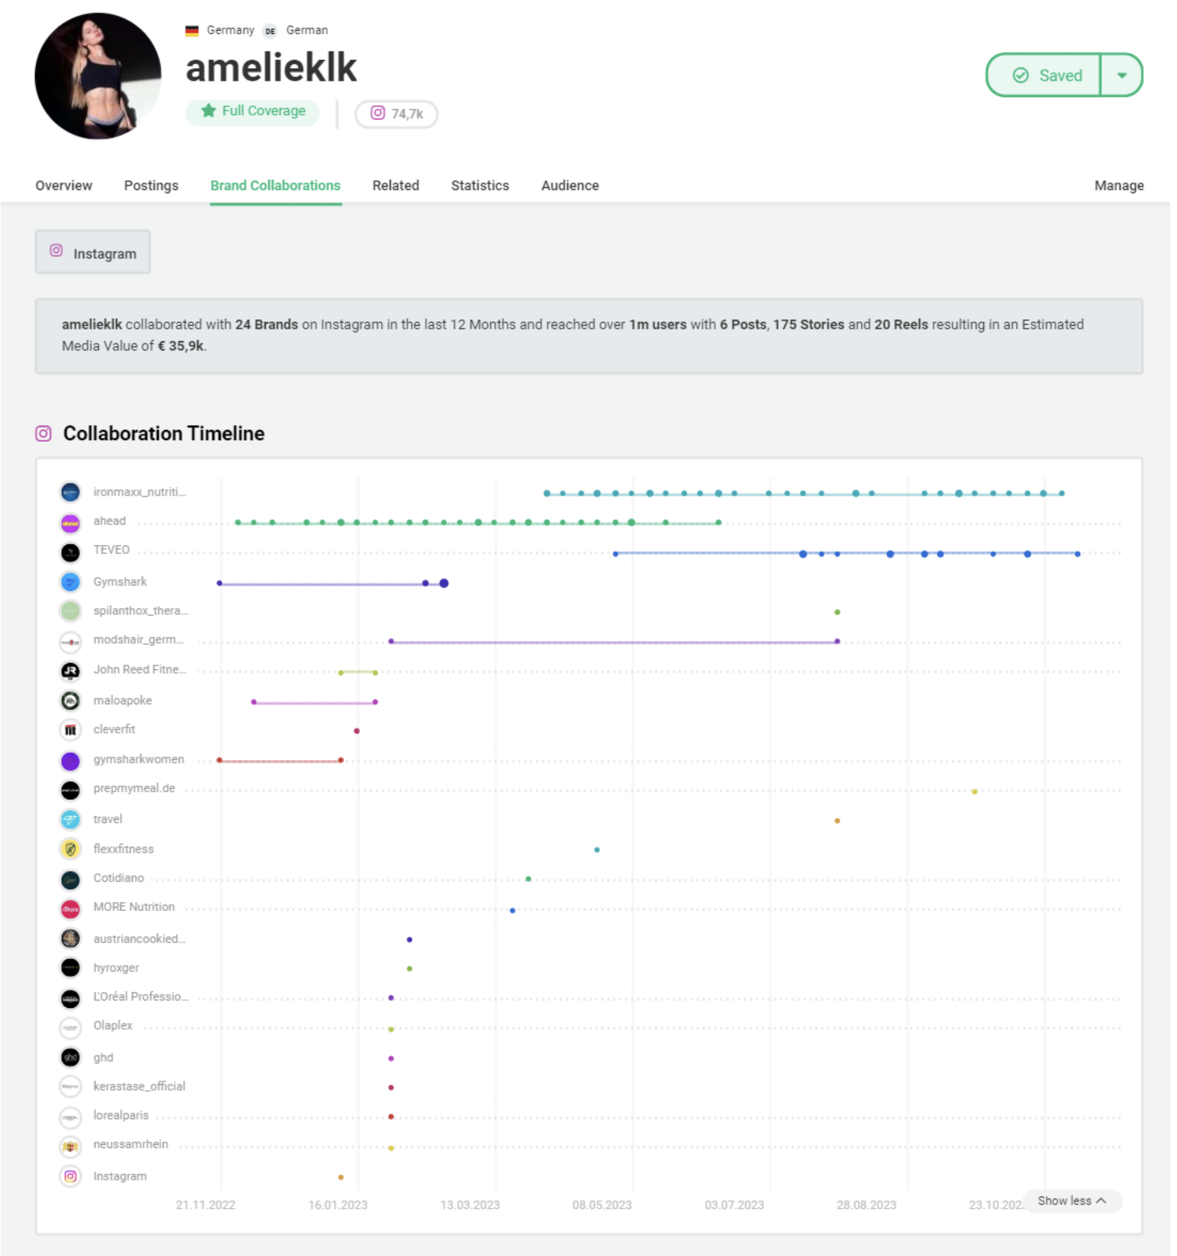Click the Gymshark brand logo icon

coord(70,582)
